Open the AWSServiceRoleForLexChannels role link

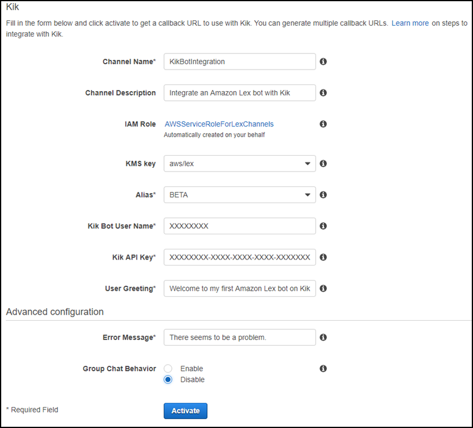click(219, 124)
